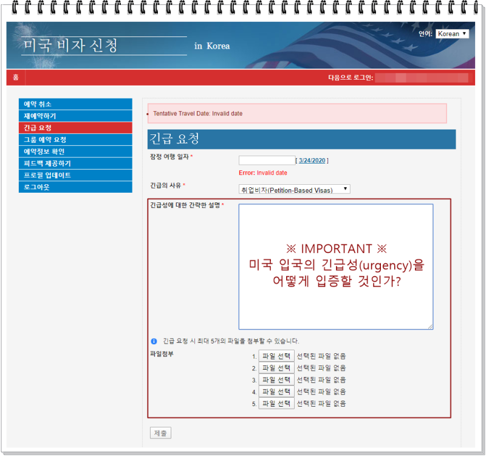Open 프로필 업데이트 in the sidebar
Viewport: 486px width, 456px height.
75,175
